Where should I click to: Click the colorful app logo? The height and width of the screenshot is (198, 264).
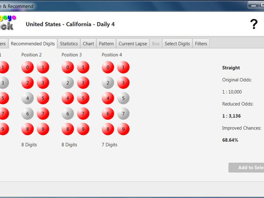point(7,23)
